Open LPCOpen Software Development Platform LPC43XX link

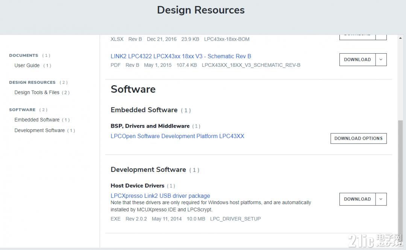pos(177,136)
